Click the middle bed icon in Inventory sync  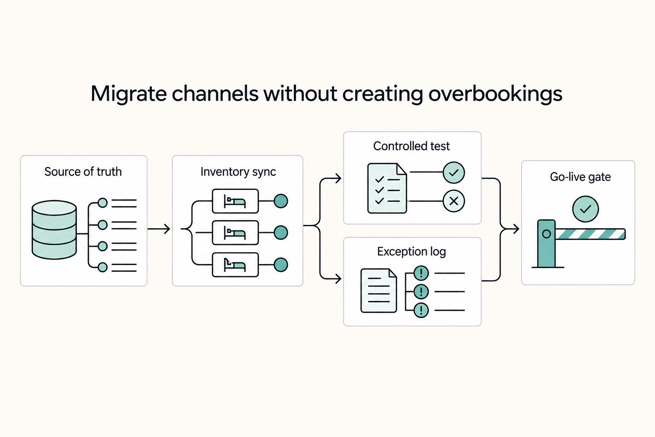click(235, 233)
